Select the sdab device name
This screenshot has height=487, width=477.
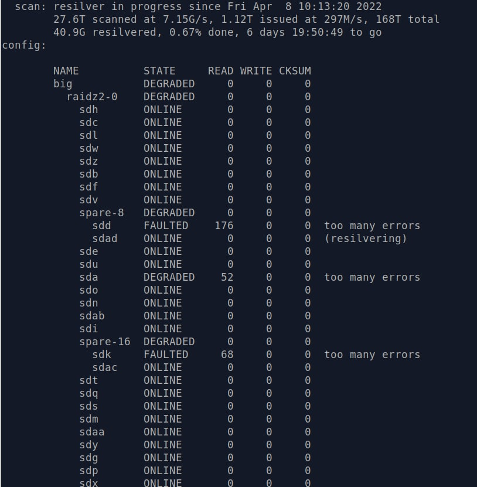point(92,316)
